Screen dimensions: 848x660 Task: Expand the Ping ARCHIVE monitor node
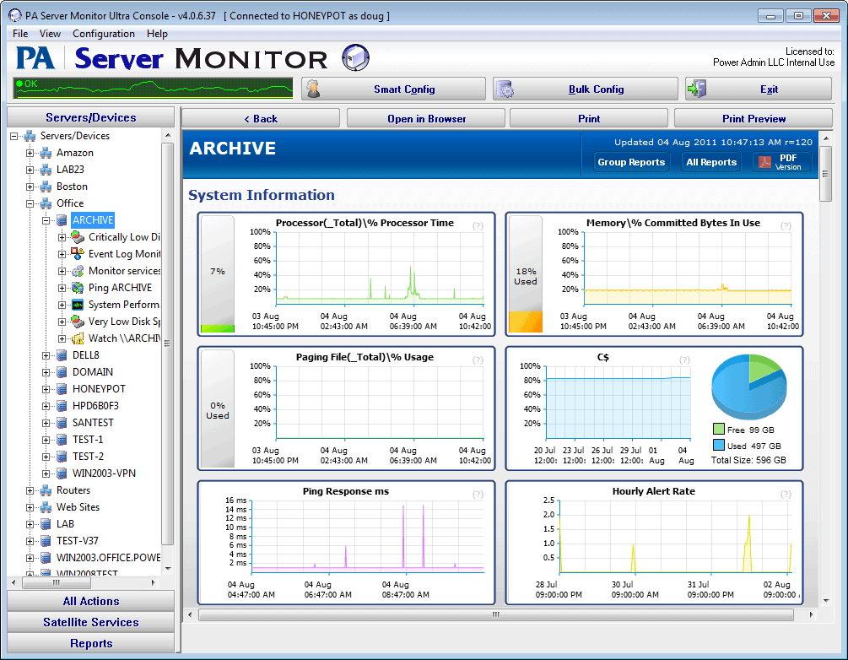(62, 288)
